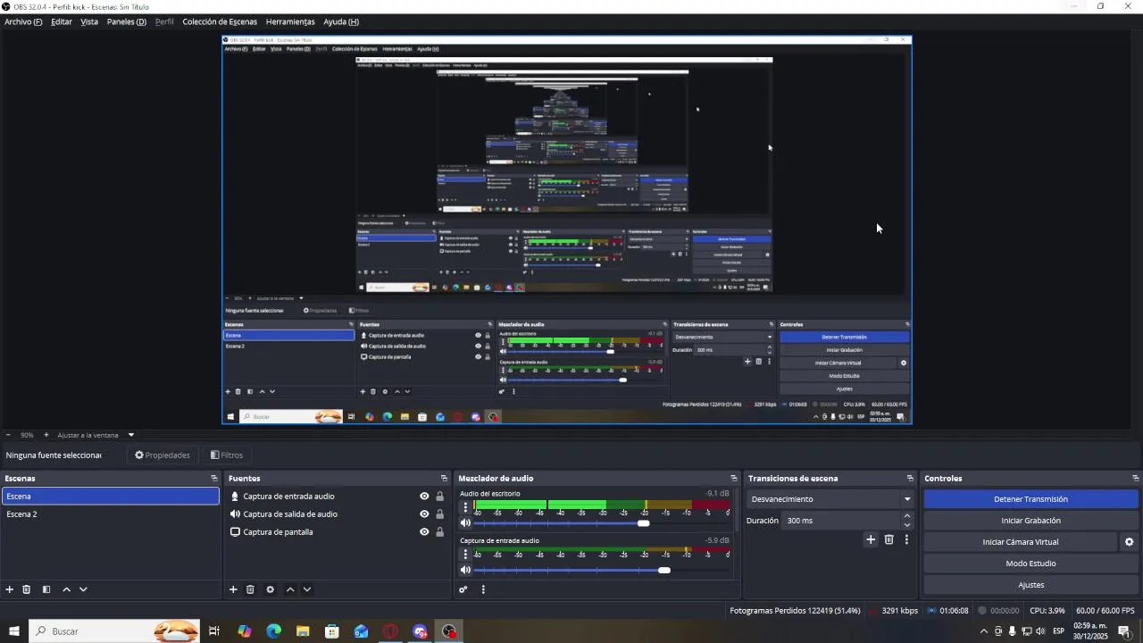The image size is (1143, 643).
Task: Undock the Fuentes panel icon
Action: 444,479
